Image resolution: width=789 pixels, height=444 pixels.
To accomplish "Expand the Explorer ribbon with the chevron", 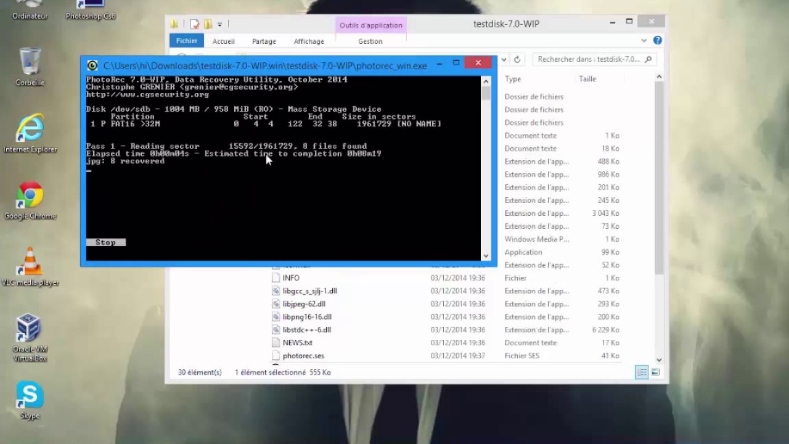I will click(644, 41).
